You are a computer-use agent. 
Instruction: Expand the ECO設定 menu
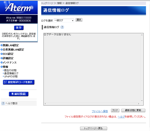tap(7, 54)
